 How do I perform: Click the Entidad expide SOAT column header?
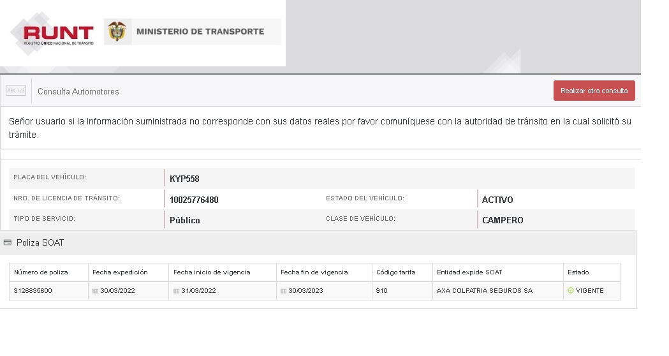pyautogui.click(x=469, y=272)
